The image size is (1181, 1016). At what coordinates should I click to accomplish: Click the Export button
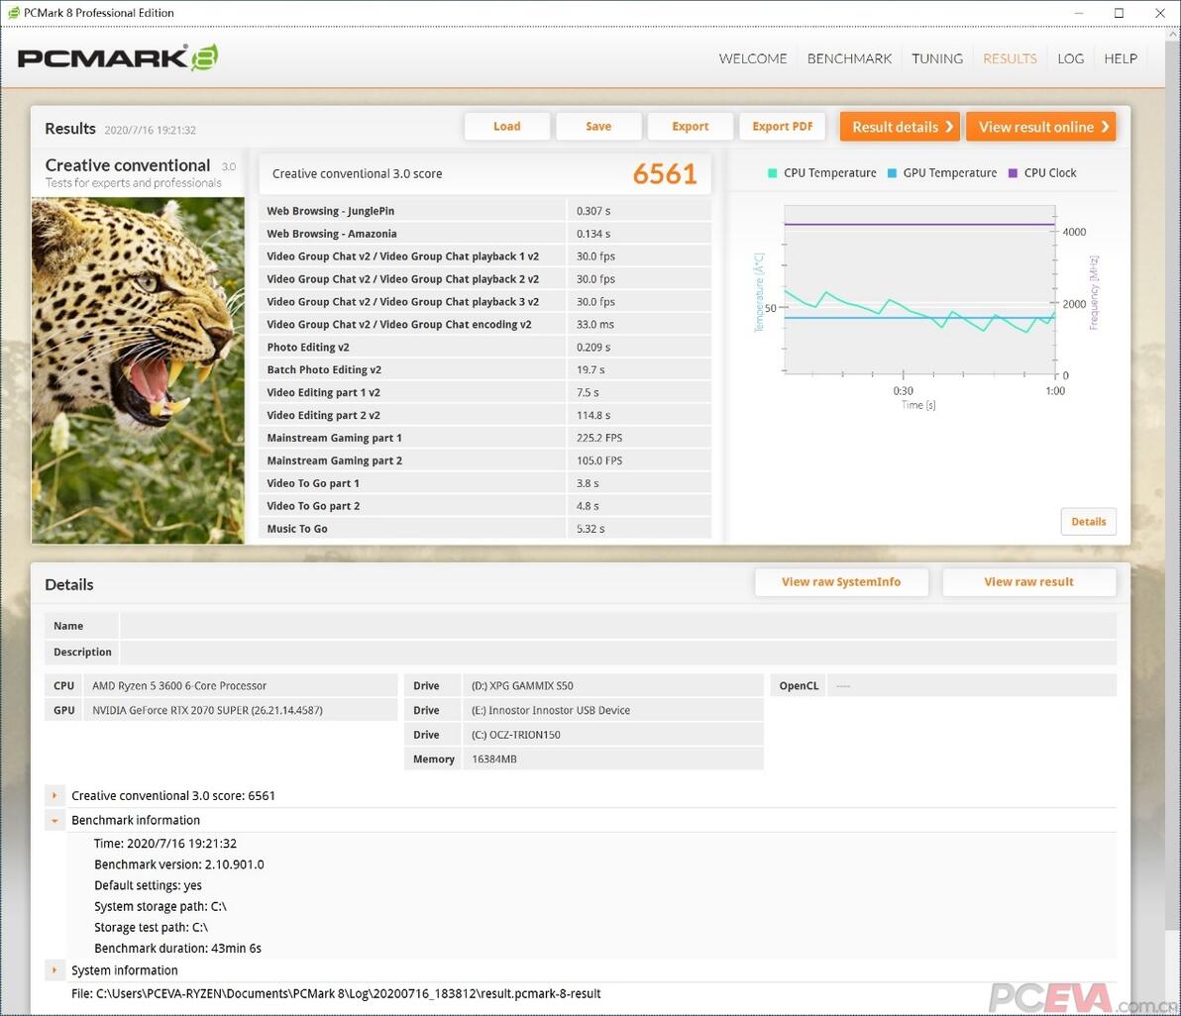click(x=690, y=127)
